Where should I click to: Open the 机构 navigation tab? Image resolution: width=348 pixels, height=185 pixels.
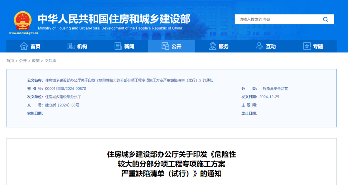[77, 46]
